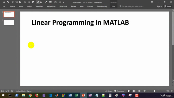Open the Storyboarding ribbon tab
The height and width of the screenshot is (98, 174).
102,7
